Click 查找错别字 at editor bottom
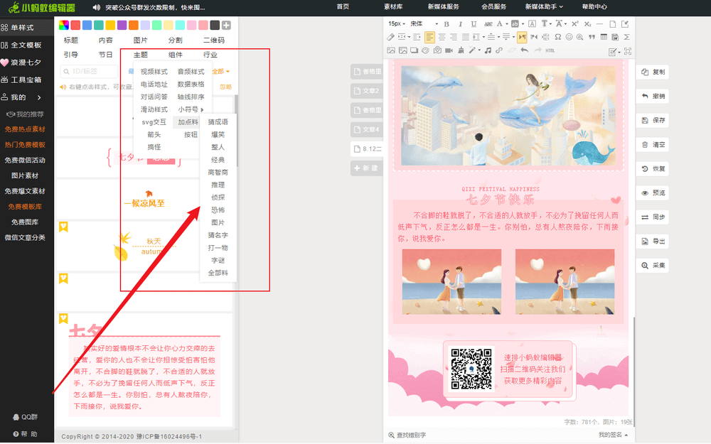Image resolution: width=711 pixels, height=444 pixels. click(x=407, y=435)
